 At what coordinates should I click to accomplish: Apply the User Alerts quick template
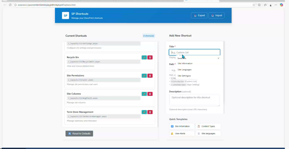(x=182, y=134)
